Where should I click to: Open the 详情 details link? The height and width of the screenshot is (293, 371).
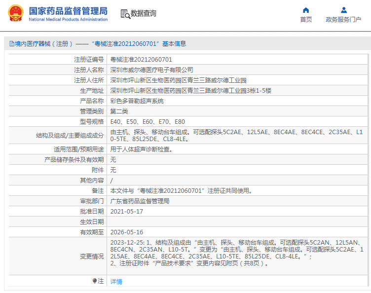click(x=116, y=282)
